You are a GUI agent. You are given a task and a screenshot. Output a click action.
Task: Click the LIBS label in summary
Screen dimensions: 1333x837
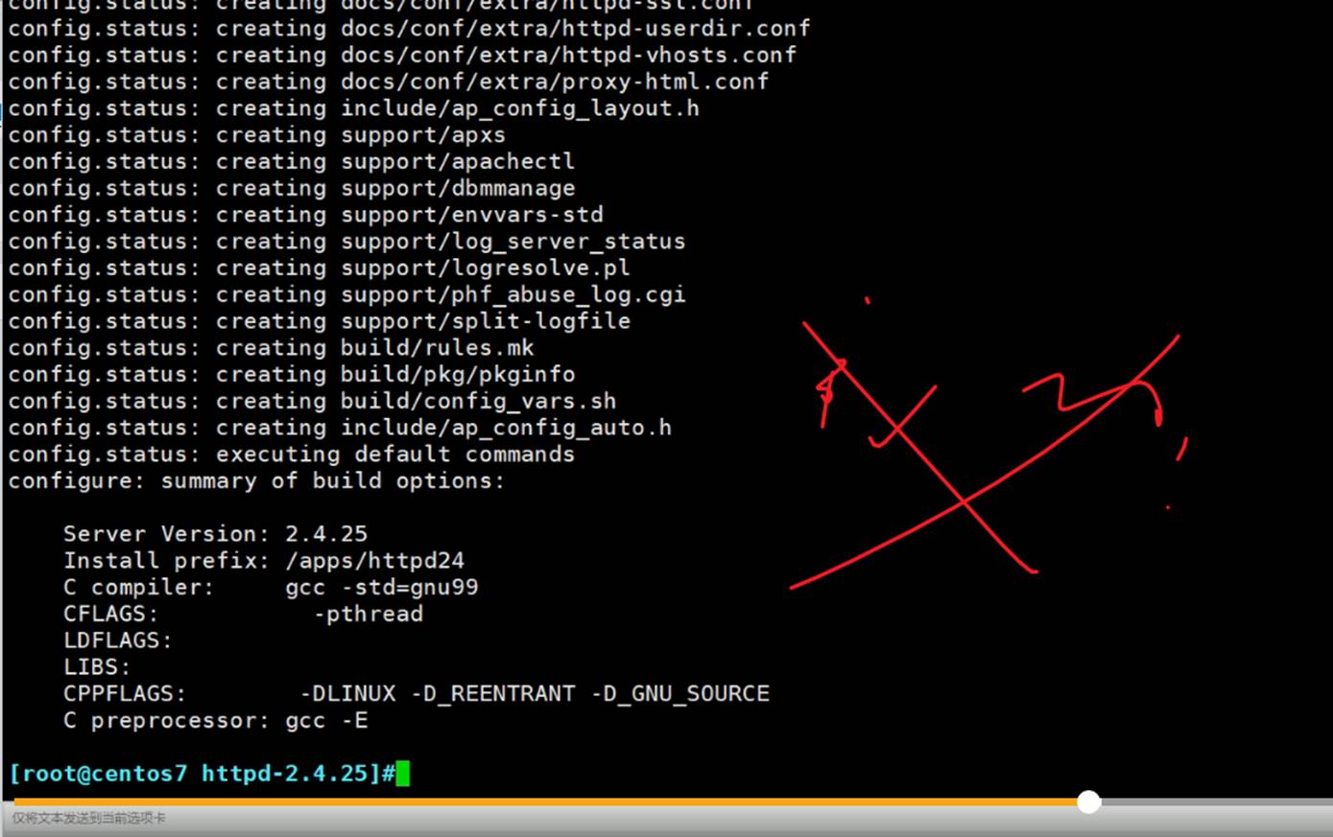96,667
